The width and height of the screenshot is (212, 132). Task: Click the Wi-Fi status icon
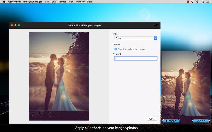click(x=197, y=2)
